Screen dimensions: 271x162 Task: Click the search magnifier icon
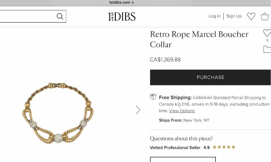[x=60, y=16]
